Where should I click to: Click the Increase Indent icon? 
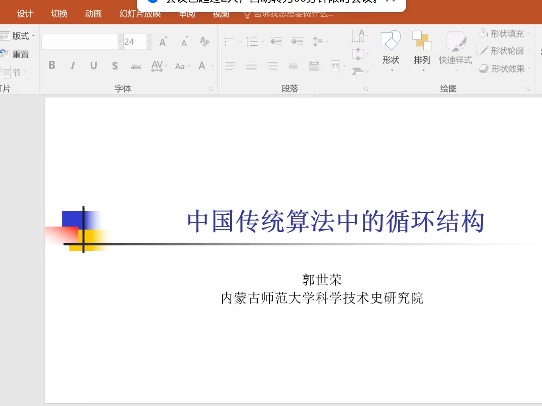[297, 41]
